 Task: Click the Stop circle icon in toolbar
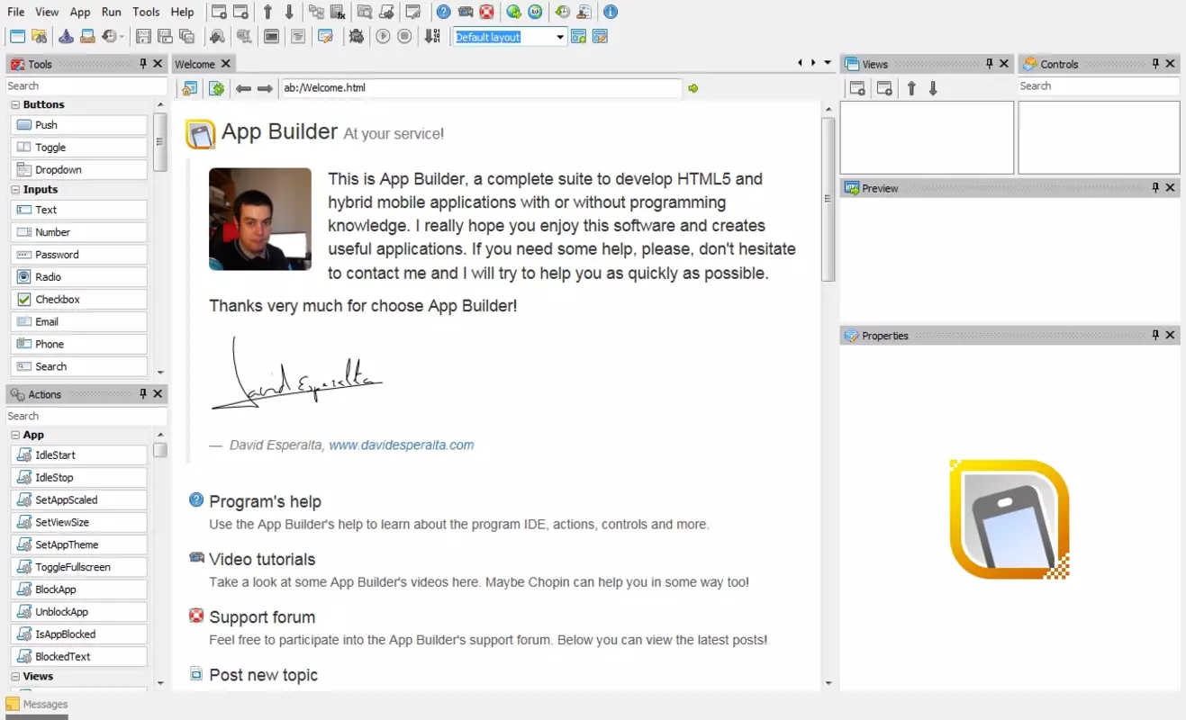click(x=405, y=37)
